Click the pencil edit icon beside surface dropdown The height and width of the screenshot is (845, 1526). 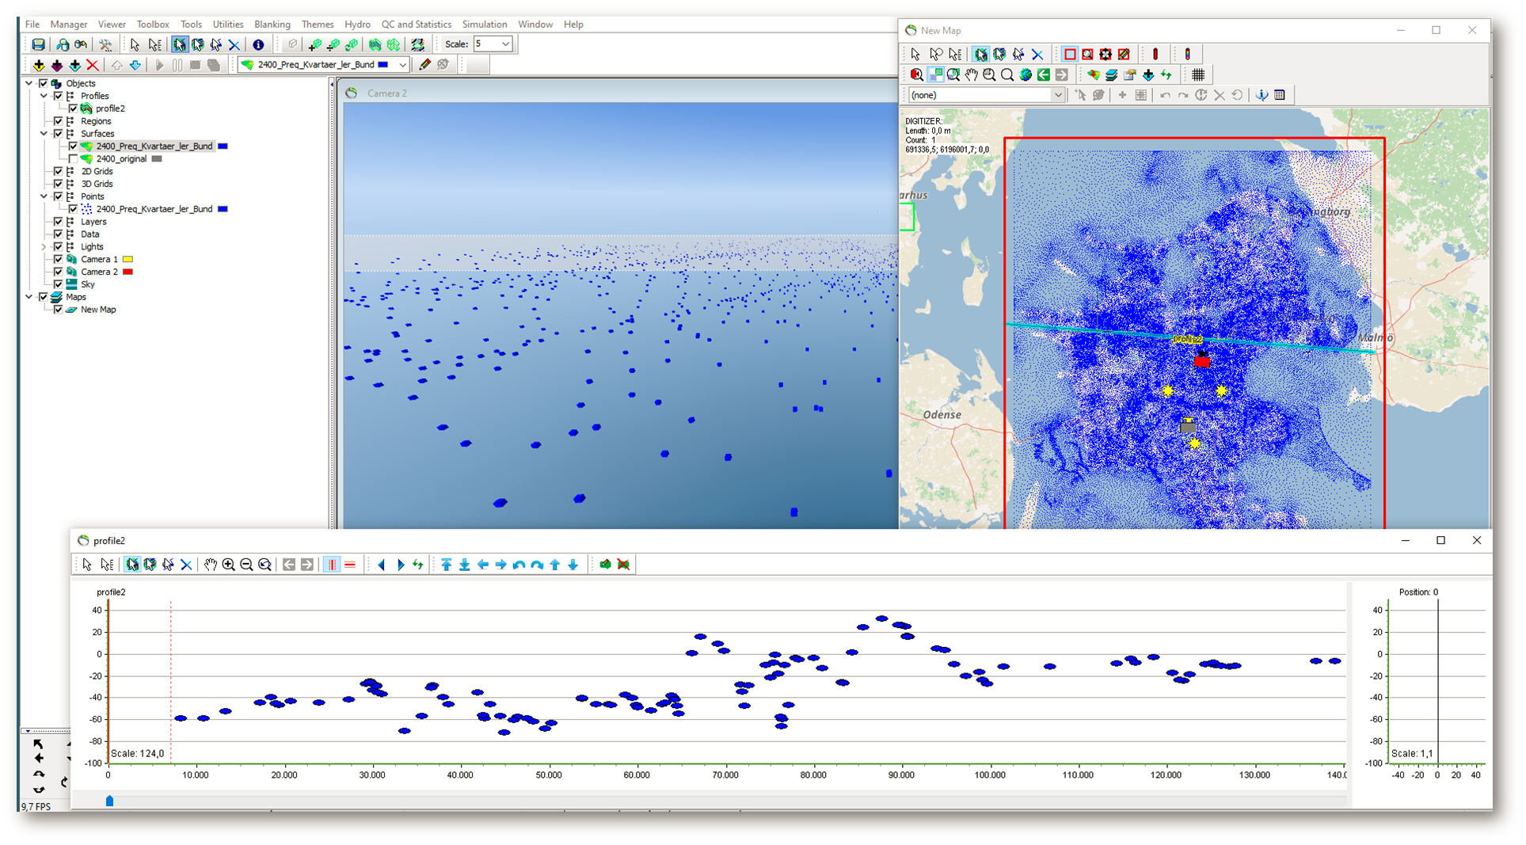click(x=425, y=64)
